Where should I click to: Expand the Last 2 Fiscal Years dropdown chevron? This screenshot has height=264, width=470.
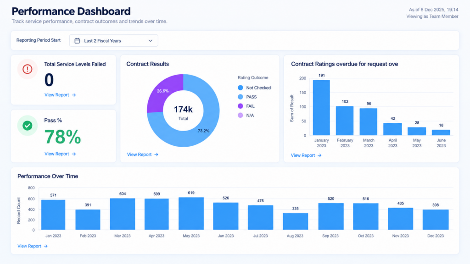151,41
